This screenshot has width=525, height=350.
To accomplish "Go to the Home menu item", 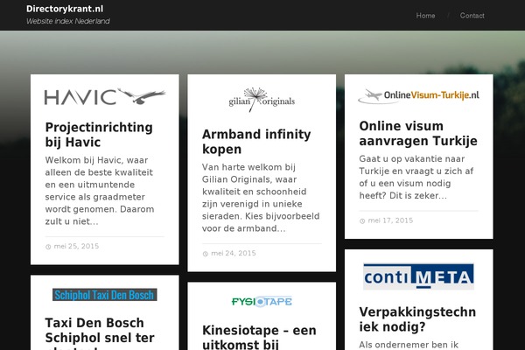I will [425, 16].
